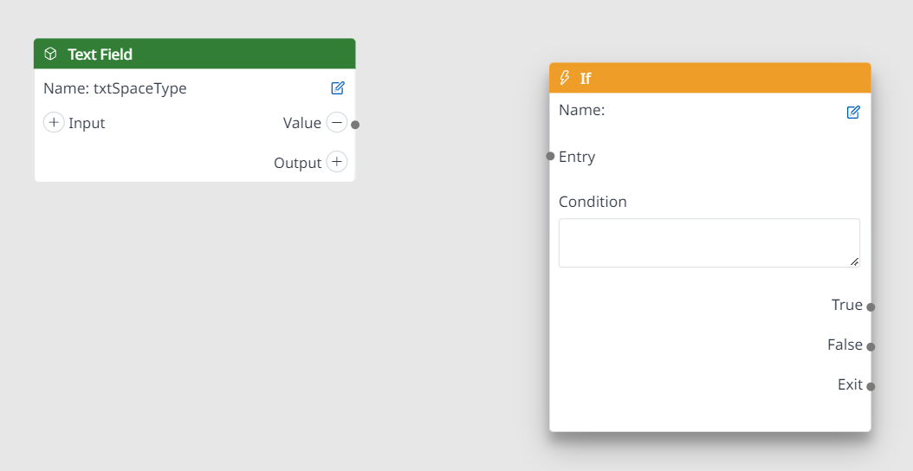
Task: Select the green Text Field header
Action: tap(195, 55)
